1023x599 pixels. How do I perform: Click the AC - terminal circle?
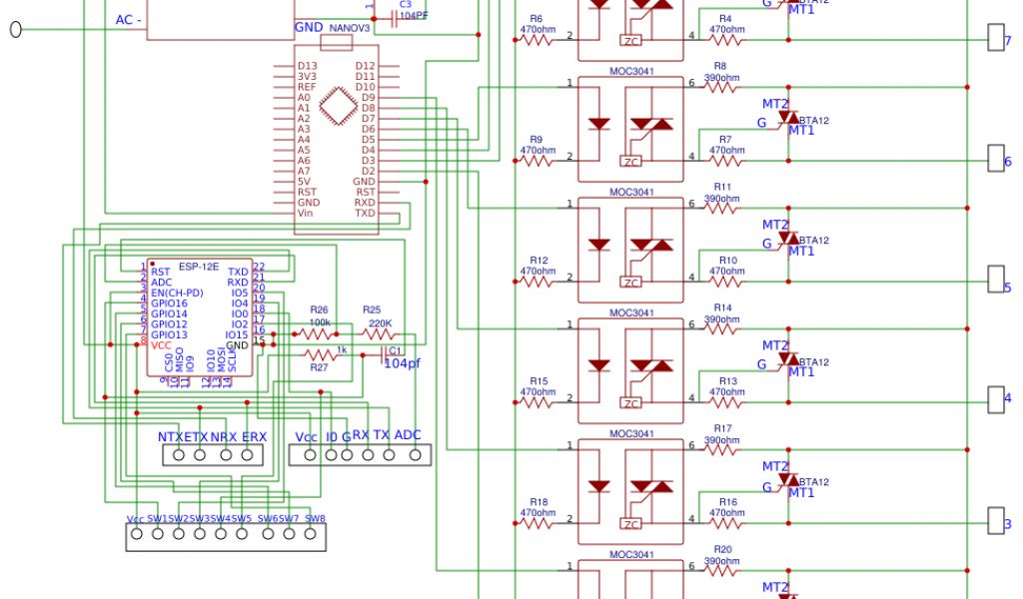point(15,29)
